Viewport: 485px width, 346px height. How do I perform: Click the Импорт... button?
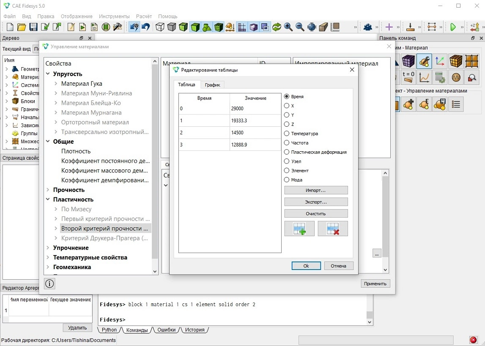pos(316,190)
